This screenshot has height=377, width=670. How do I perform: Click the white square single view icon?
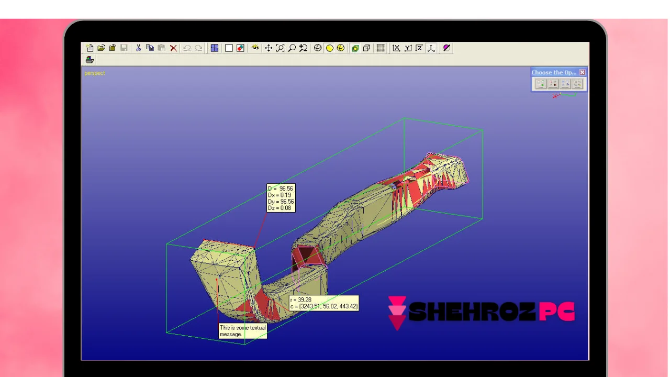(229, 48)
